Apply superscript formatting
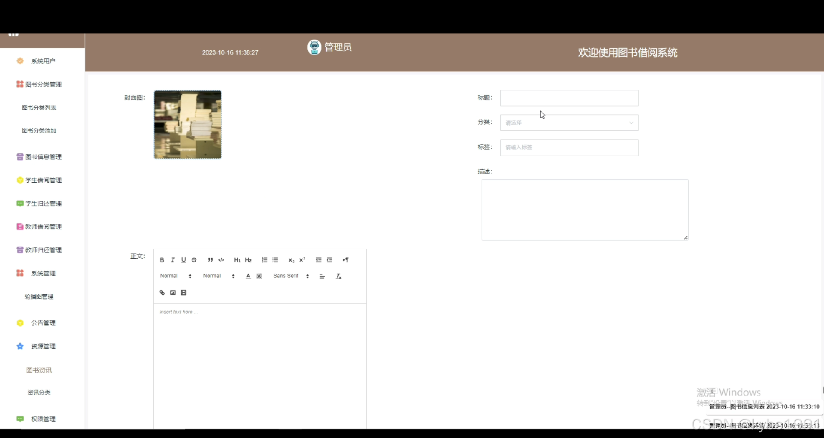Viewport: 824px width, 438px height. point(302,260)
